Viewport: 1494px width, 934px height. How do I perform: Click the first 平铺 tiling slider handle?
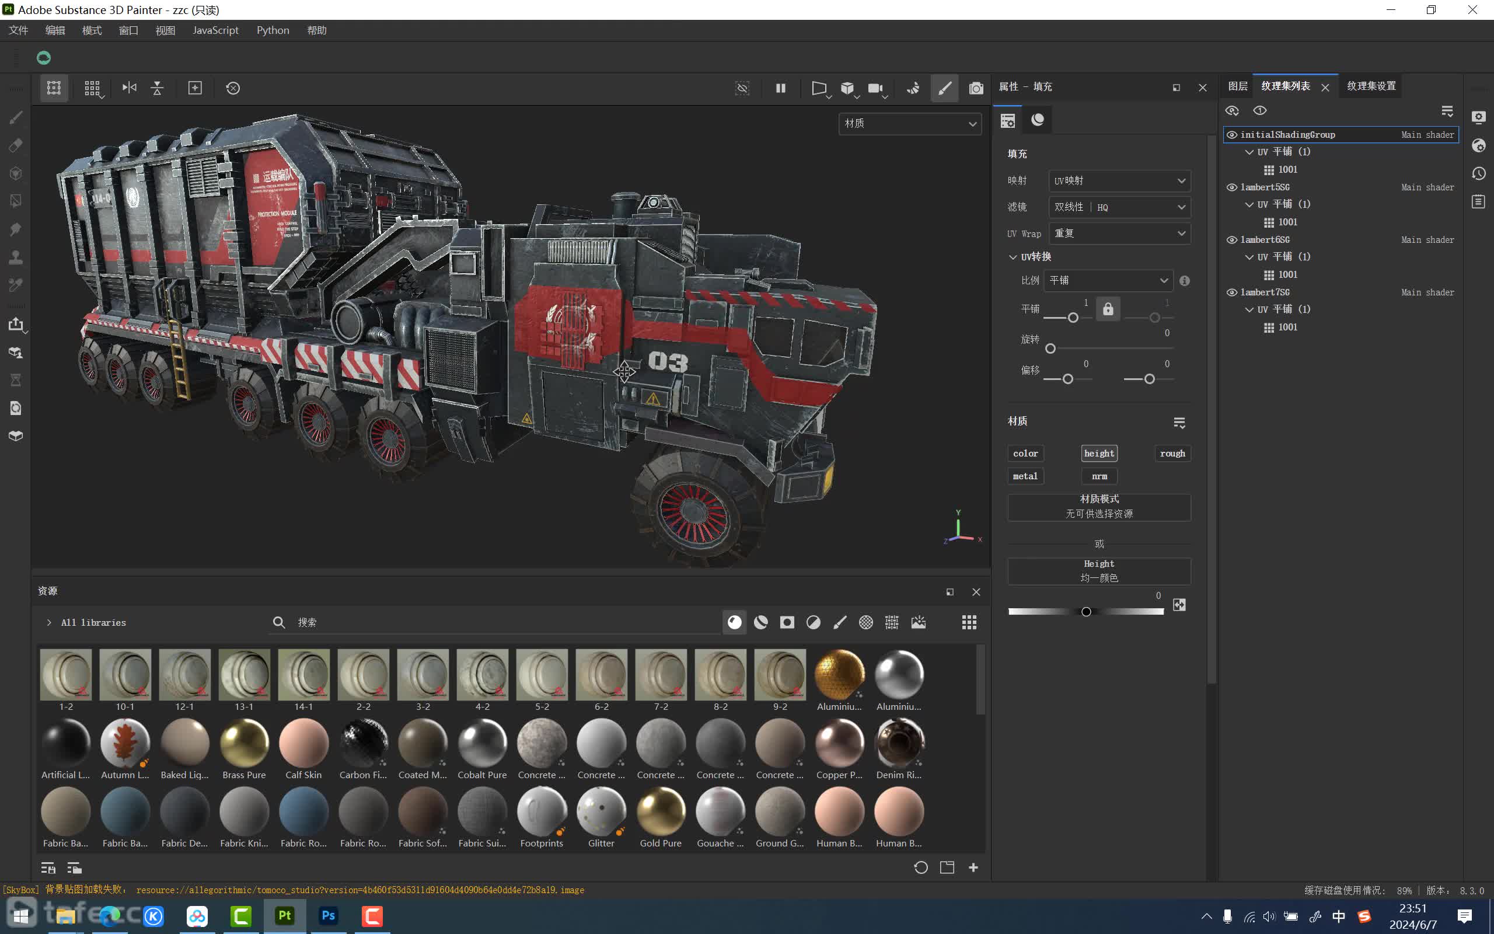[x=1073, y=318]
